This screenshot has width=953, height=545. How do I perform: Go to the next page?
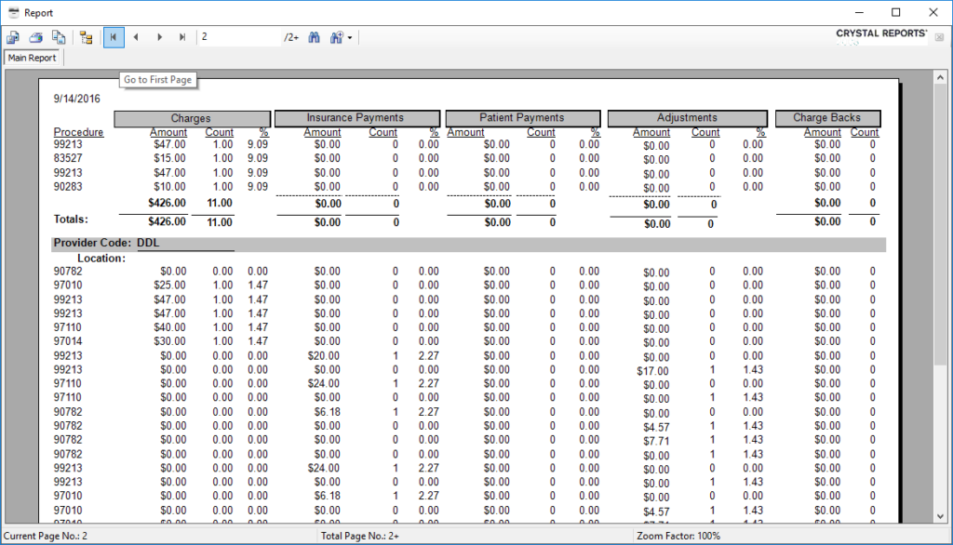(160, 37)
